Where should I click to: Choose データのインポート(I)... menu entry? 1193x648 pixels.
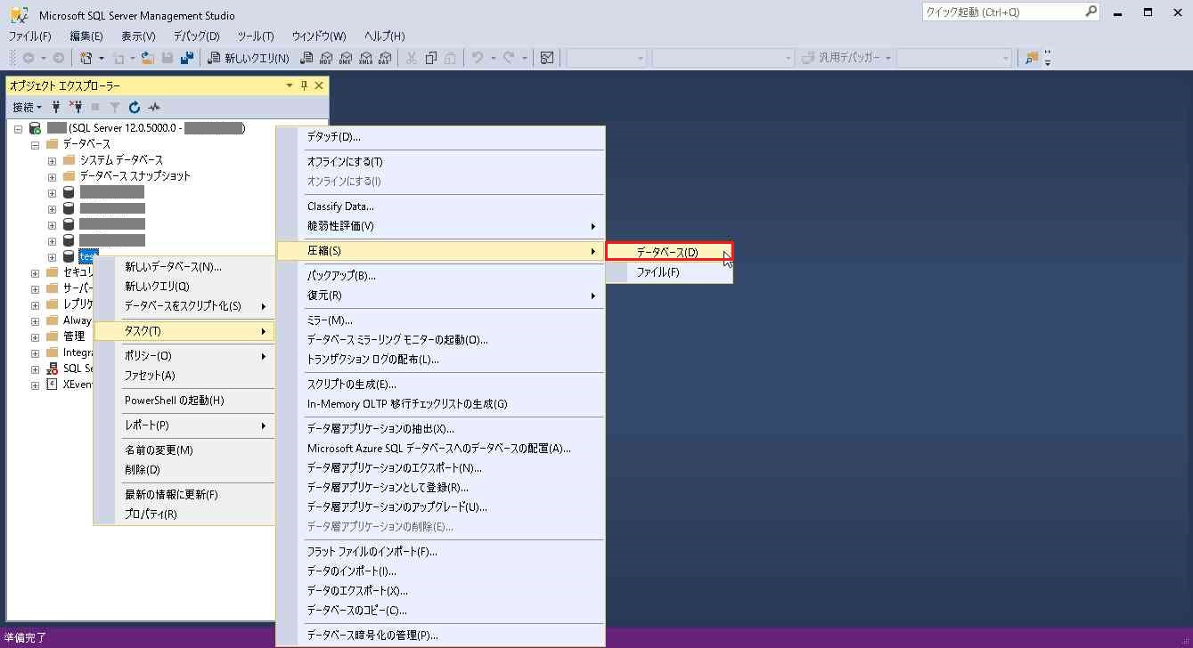[x=440, y=571]
